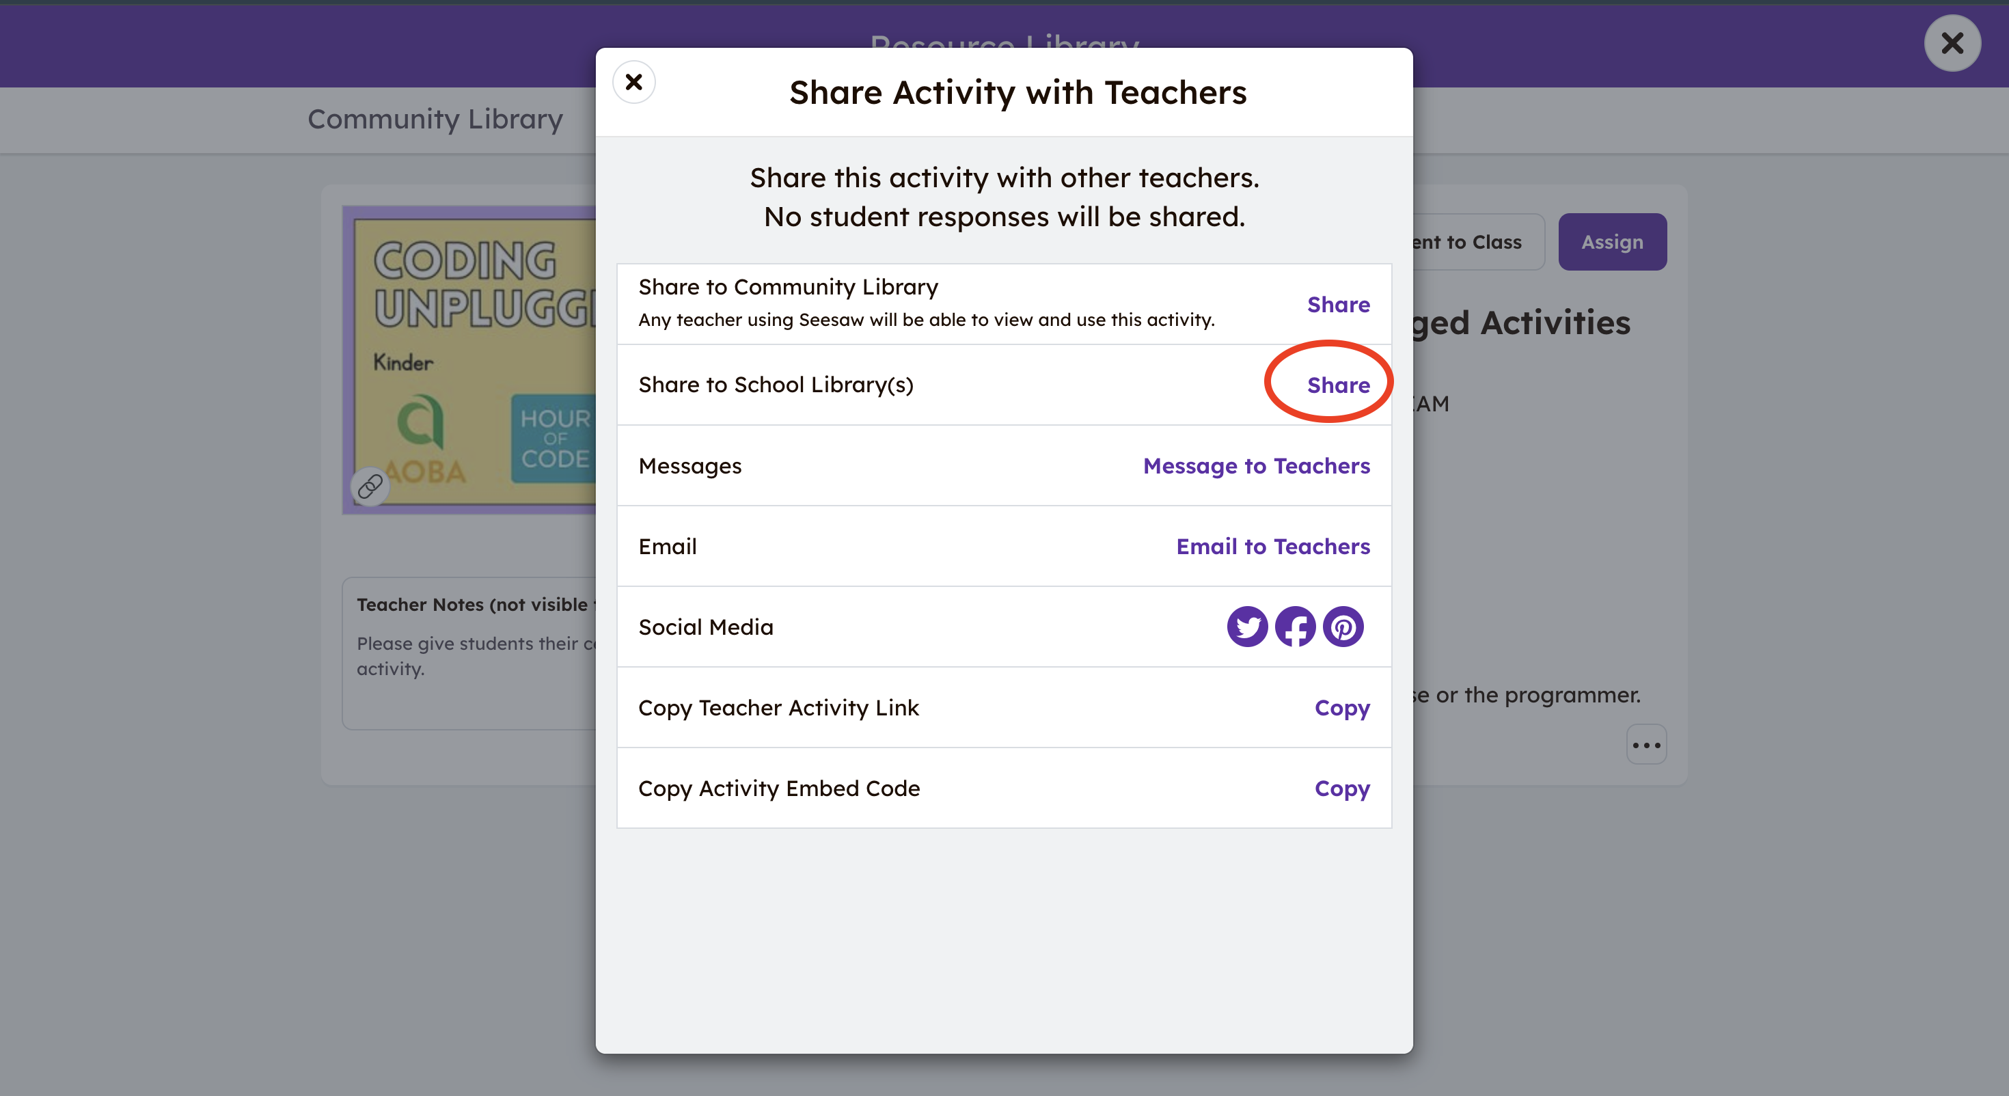Close the Resource Library overlay

1952,43
